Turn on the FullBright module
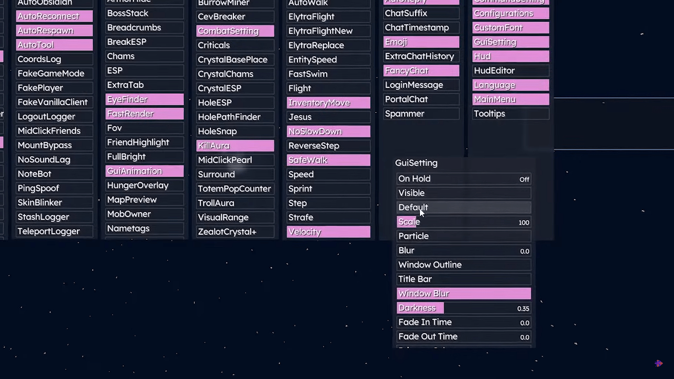The height and width of the screenshot is (379, 674). point(144,157)
